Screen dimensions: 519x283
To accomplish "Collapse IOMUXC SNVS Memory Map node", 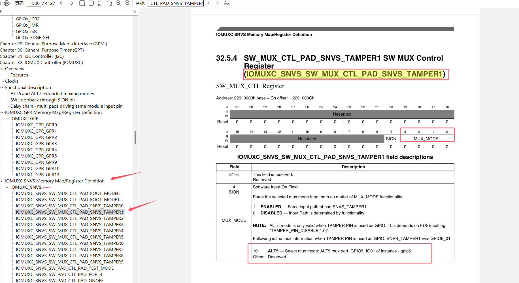I will (2, 181).
